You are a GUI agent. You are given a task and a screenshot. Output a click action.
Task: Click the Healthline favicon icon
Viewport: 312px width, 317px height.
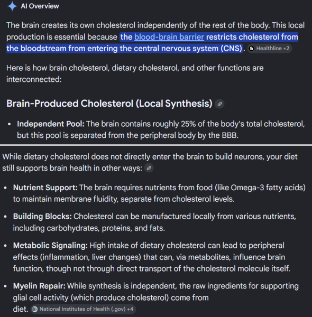pyautogui.click(x=252, y=49)
